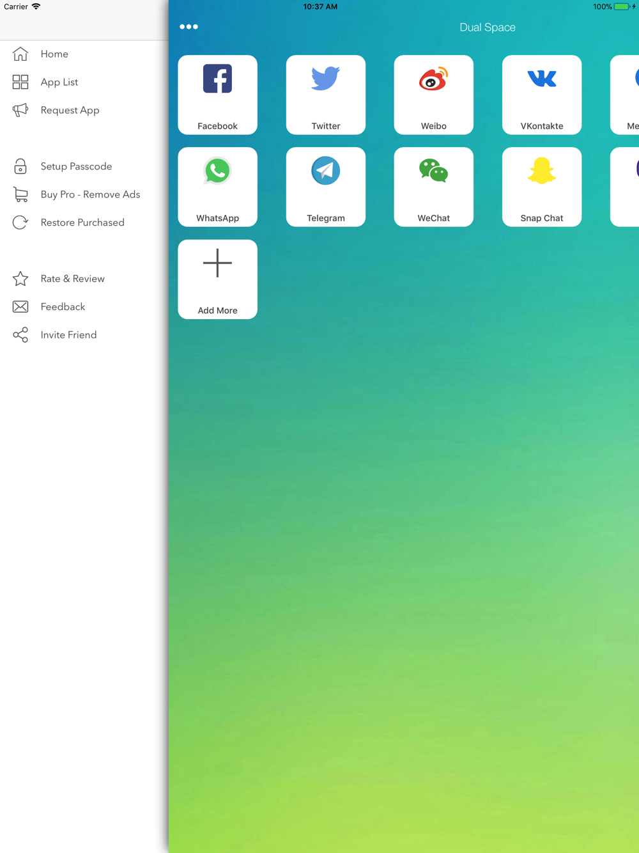
Task: Click the Dual Space title
Action: pyautogui.click(x=488, y=27)
